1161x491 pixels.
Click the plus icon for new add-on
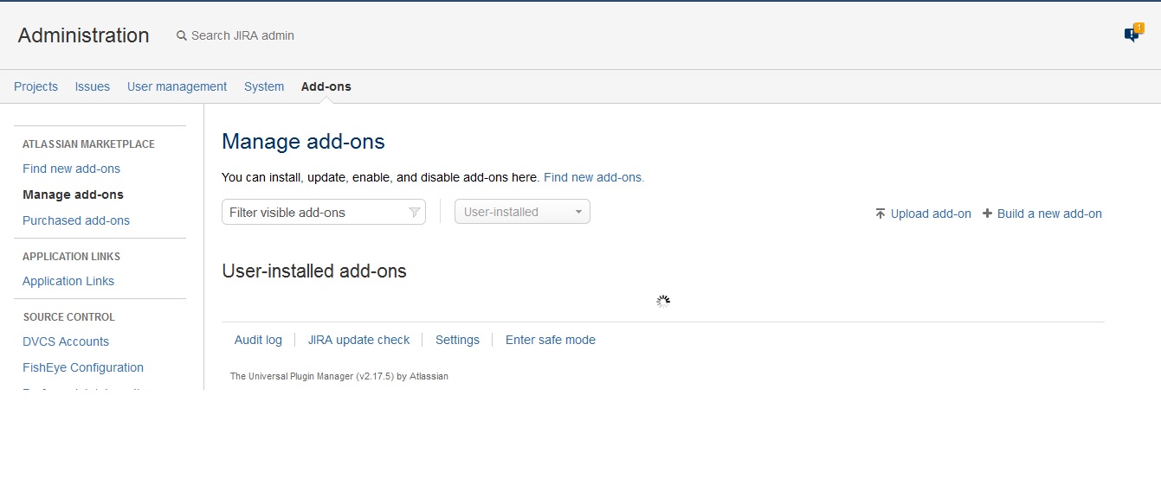[987, 214]
